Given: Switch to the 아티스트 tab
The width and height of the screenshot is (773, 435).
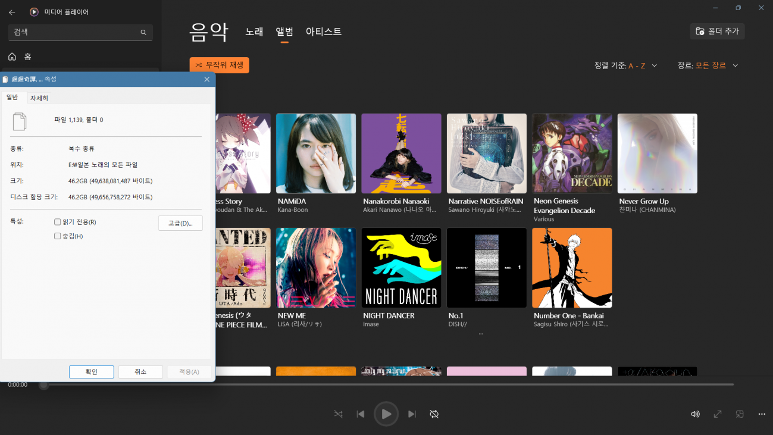Looking at the screenshot, I should (324, 32).
